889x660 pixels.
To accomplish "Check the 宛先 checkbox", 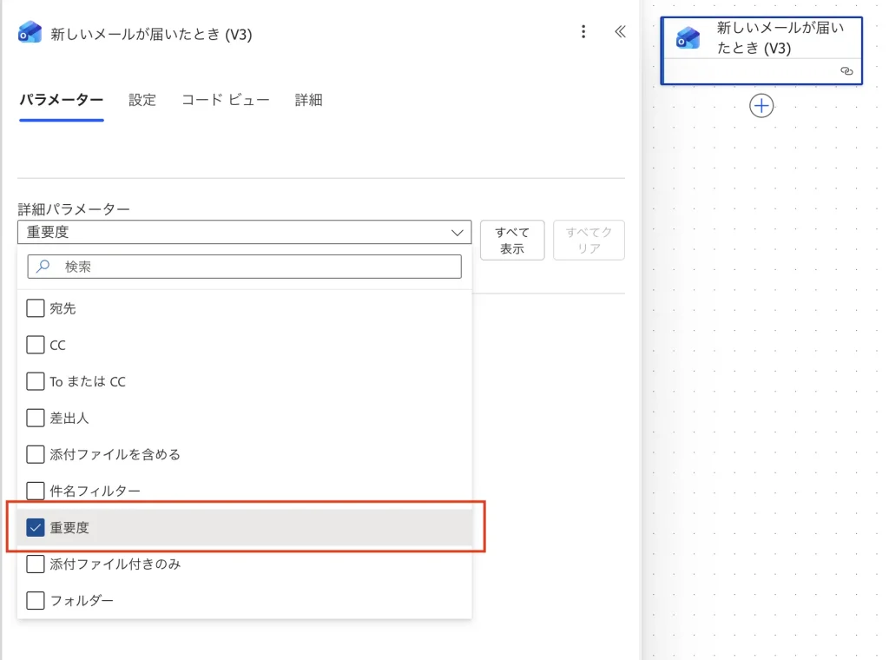I will point(36,308).
